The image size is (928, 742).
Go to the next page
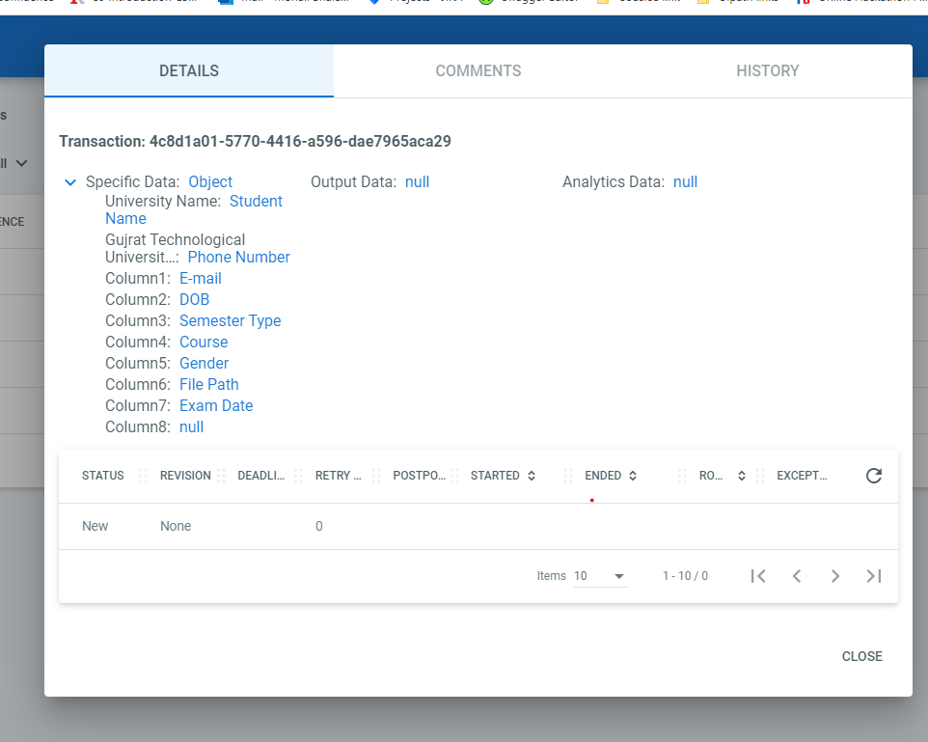tap(835, 576)
